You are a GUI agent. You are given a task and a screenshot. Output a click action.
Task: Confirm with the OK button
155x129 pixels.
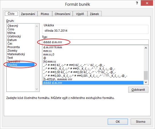coord(118,122)
